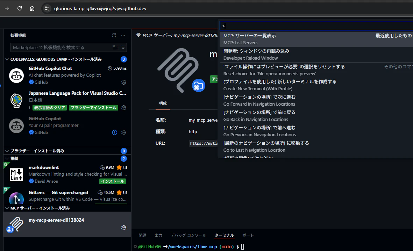Image resolution: width=413 pixels, height=251 pixels.
Task: Open Japanese Language Pack settings gear
Action: 124,108
